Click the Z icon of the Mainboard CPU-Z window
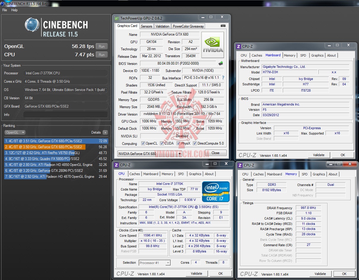This screenshot has width=359, height=280. (x=238, y=46)
